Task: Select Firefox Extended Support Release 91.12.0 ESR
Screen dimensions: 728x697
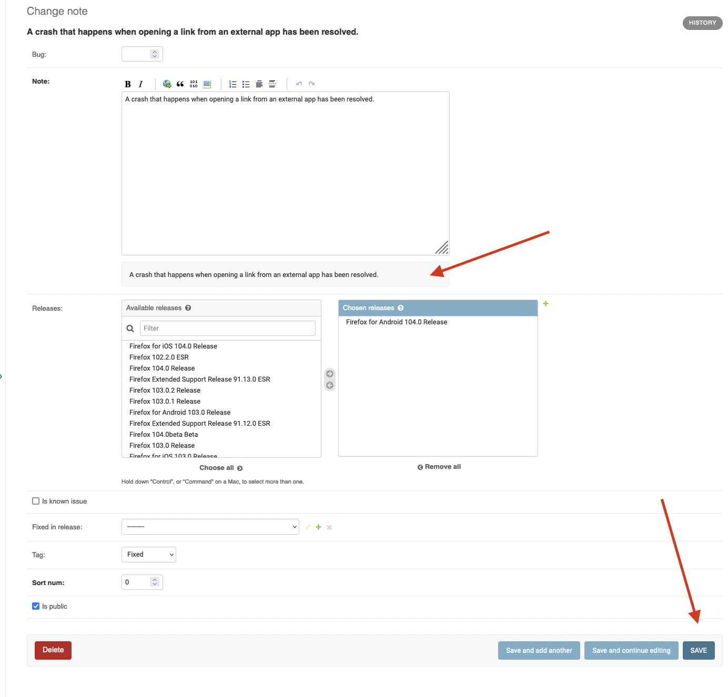Action: 200,423
